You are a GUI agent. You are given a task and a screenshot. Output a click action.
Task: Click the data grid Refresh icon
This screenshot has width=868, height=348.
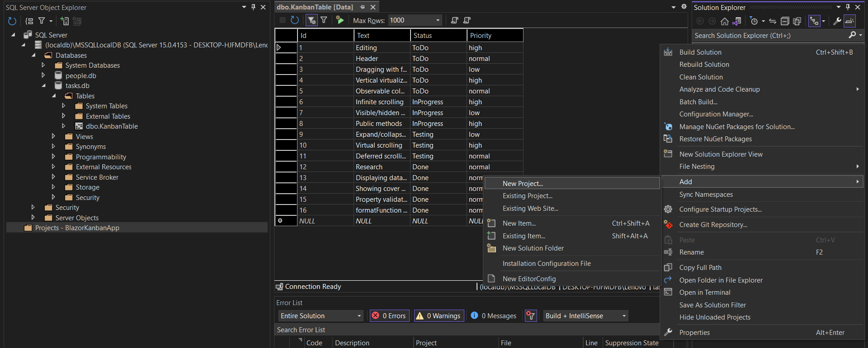295,20
